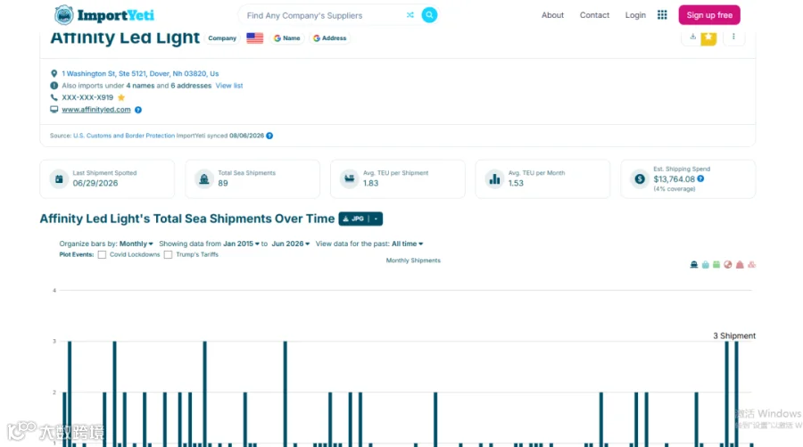Expand the JPG export format arrow
The height and width of the screenshot is (447, 803).
(376, 219)
